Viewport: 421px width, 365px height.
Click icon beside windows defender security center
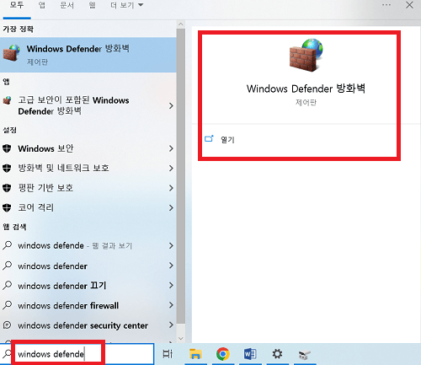pyautogui.click(x=7, y=325)
